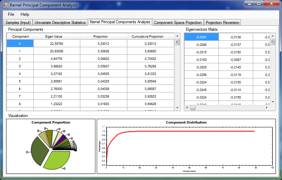The height and width of the screenshot is (180, 282).
Task: Maximize the application window
Action: [x=258, y=4]
